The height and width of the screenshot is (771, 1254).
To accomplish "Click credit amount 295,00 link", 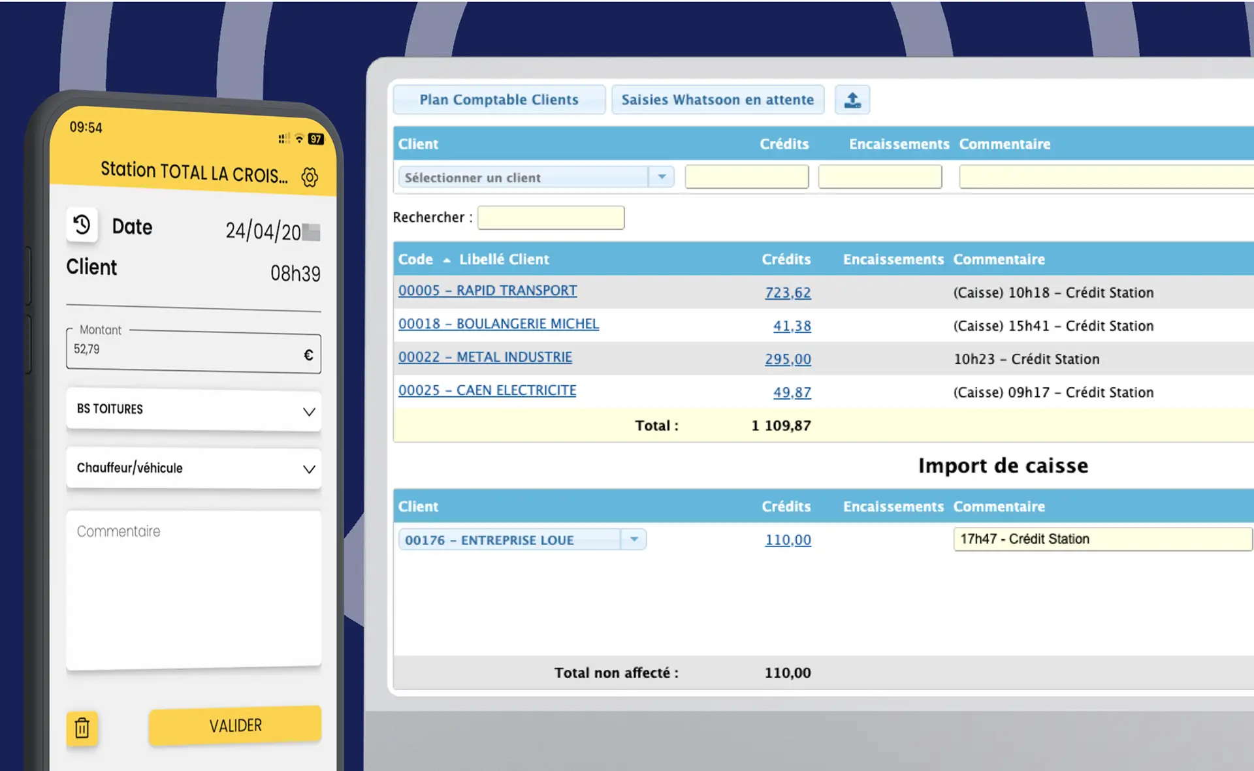I will click(788, 359).
